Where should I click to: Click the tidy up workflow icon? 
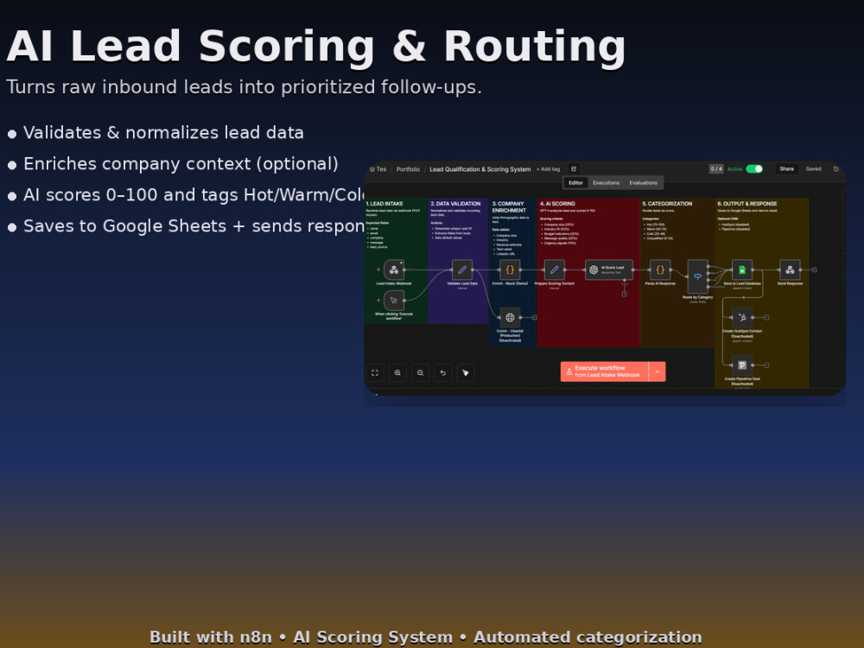coord(465,373)
